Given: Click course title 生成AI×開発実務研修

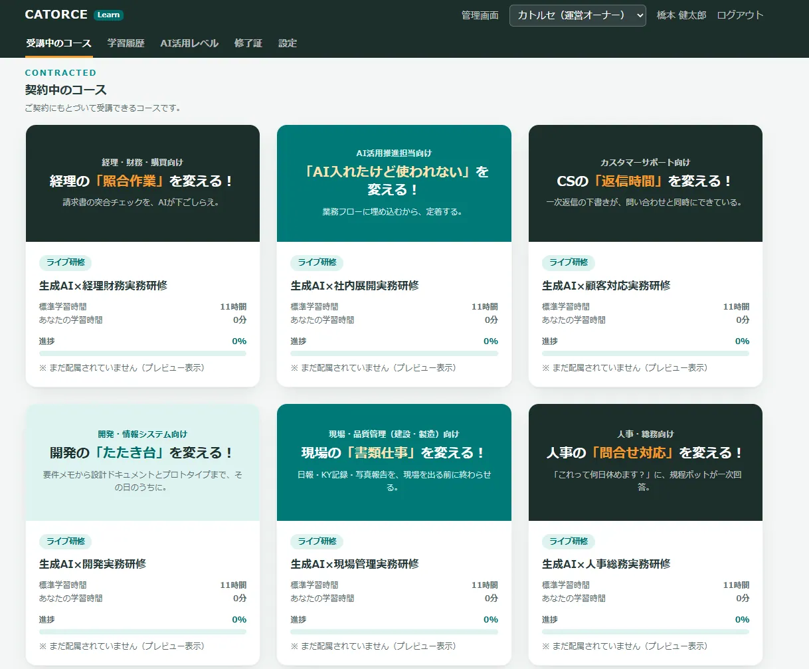Looking at the screenshot, I should (x=92, y=564).
